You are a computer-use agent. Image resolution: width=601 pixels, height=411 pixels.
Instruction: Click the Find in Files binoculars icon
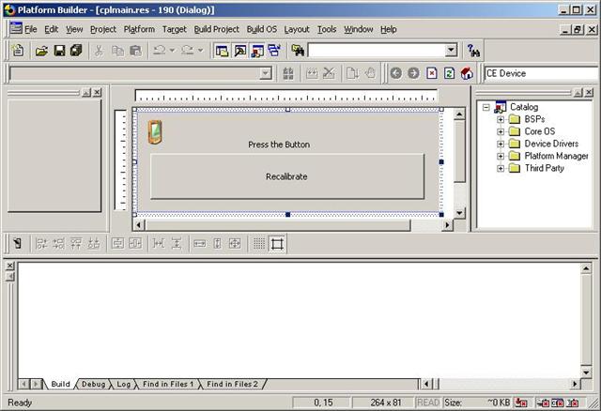click(x=298, y=50)
